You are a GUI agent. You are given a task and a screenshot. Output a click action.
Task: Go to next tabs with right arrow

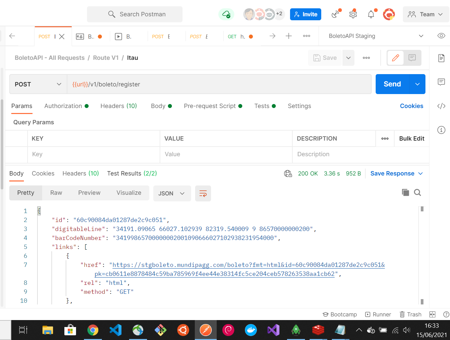coord(272,36)
